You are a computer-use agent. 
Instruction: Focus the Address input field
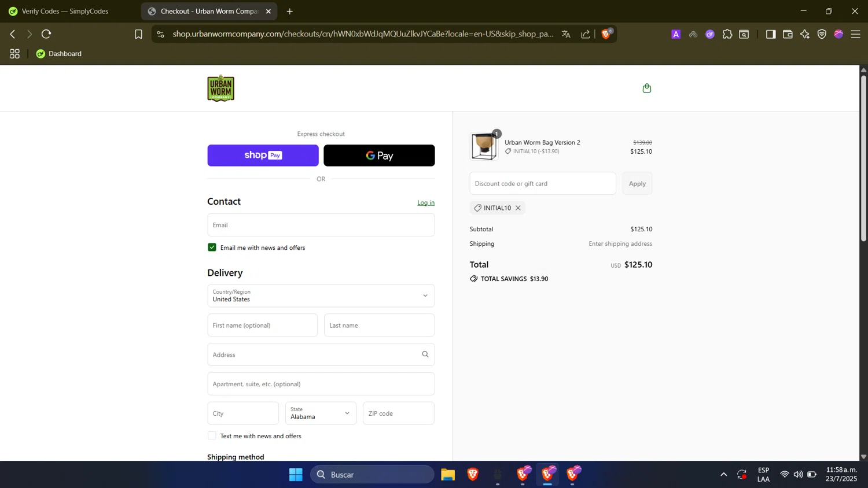(x=321, y=354)
